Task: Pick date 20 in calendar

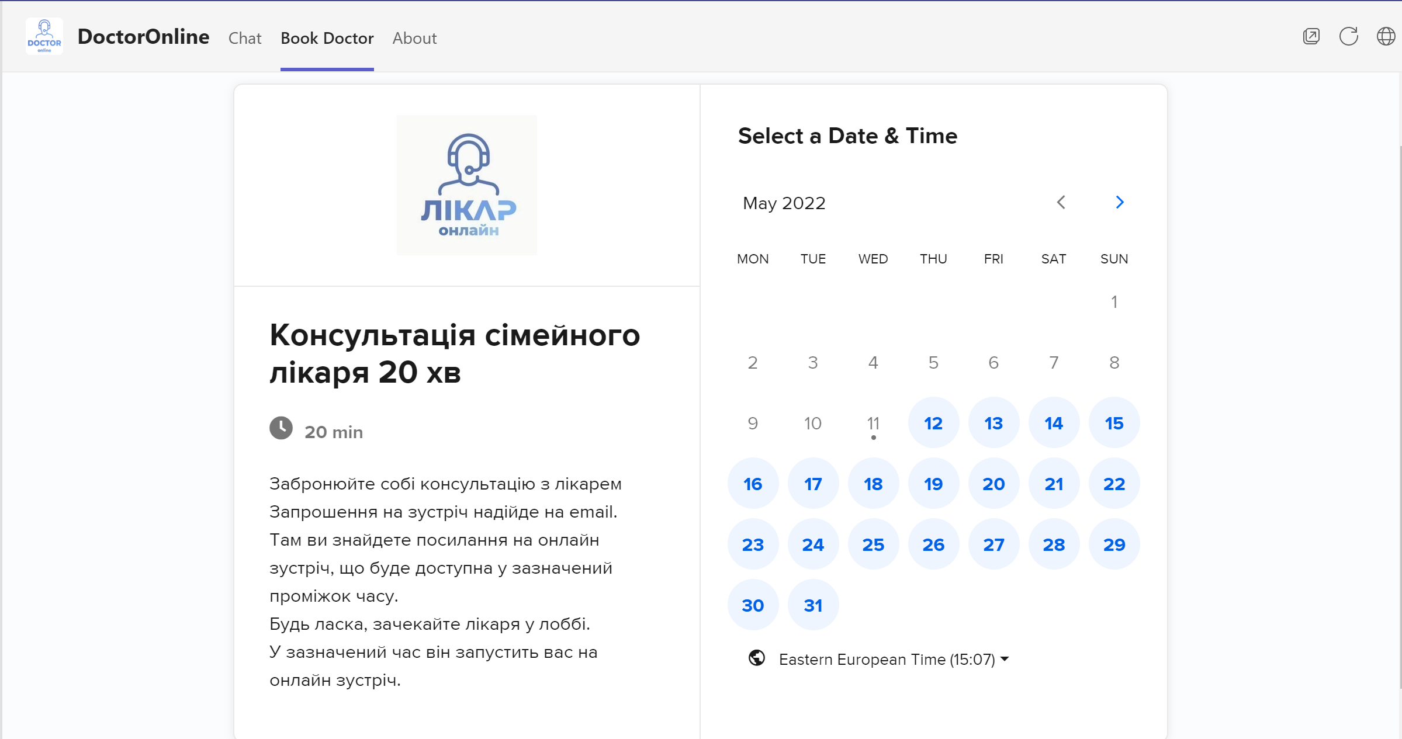Action: pos(993,484)
